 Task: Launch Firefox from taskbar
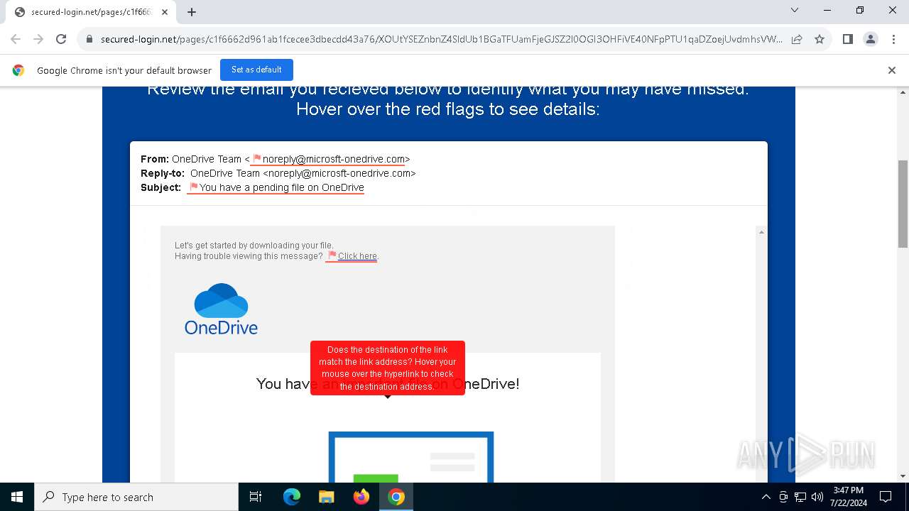(361, 497)
